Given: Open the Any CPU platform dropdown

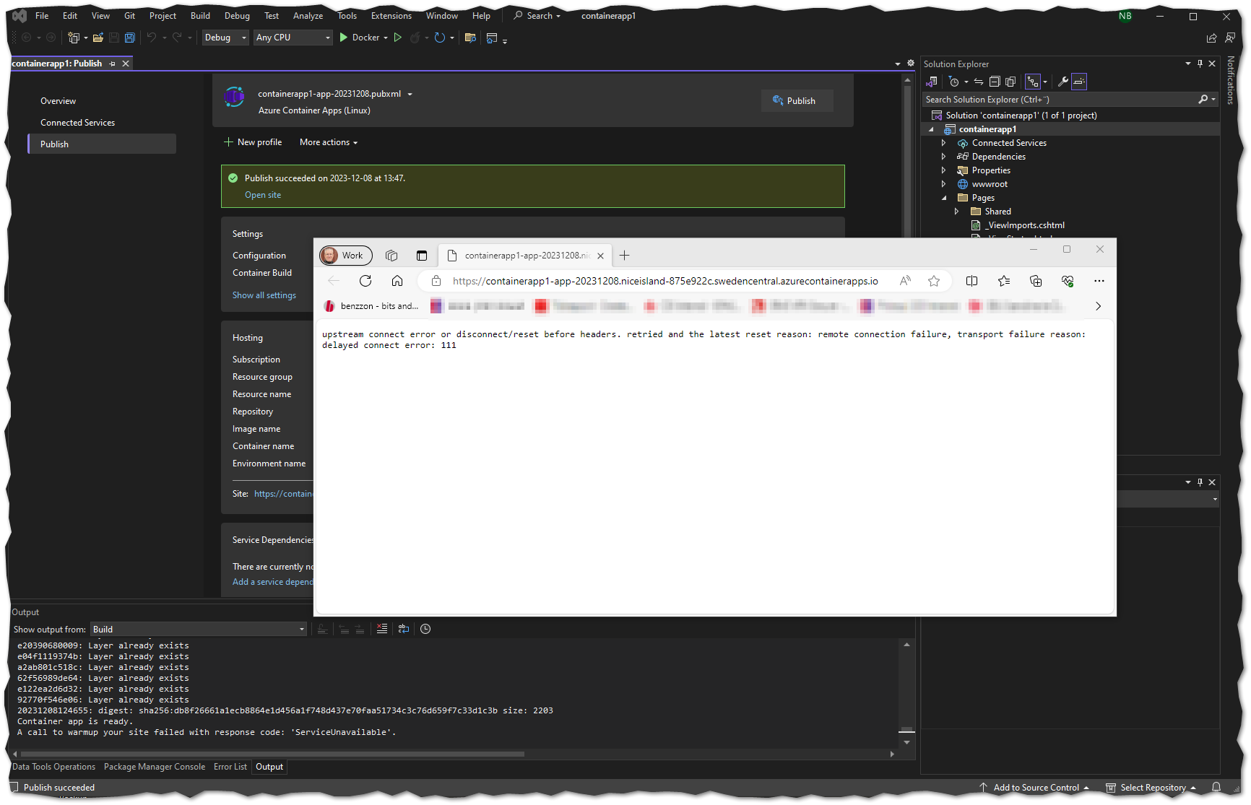Looking at the screenshot, I should (293, 38).
